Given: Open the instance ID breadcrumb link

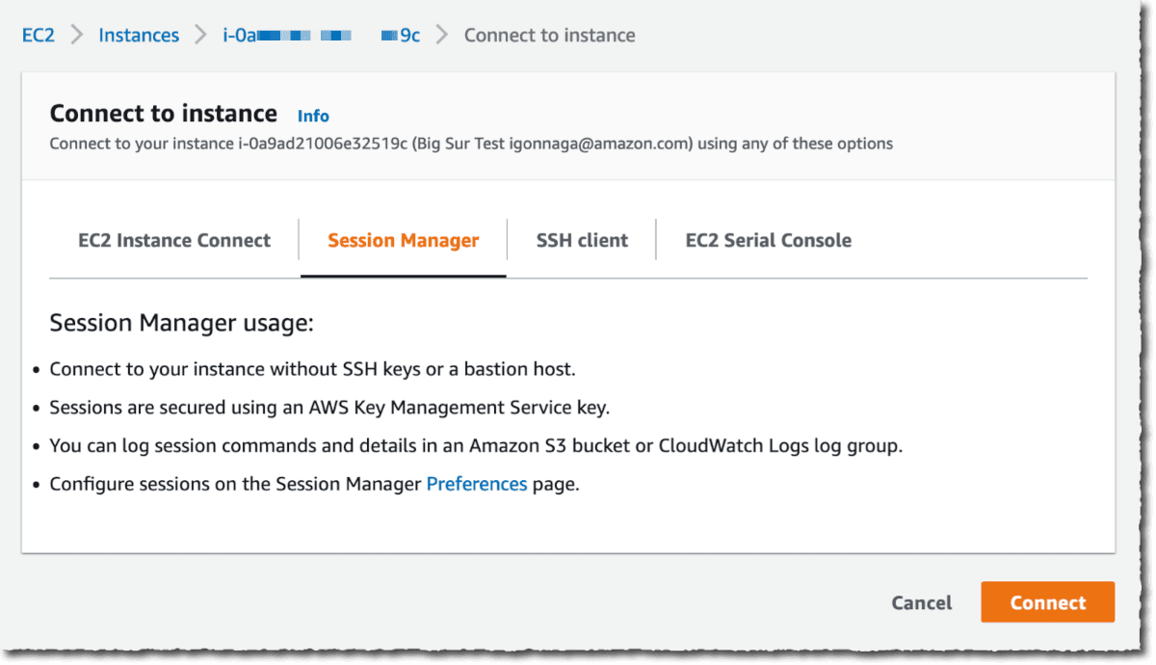Looking at the screenshot, I should 322,36.
